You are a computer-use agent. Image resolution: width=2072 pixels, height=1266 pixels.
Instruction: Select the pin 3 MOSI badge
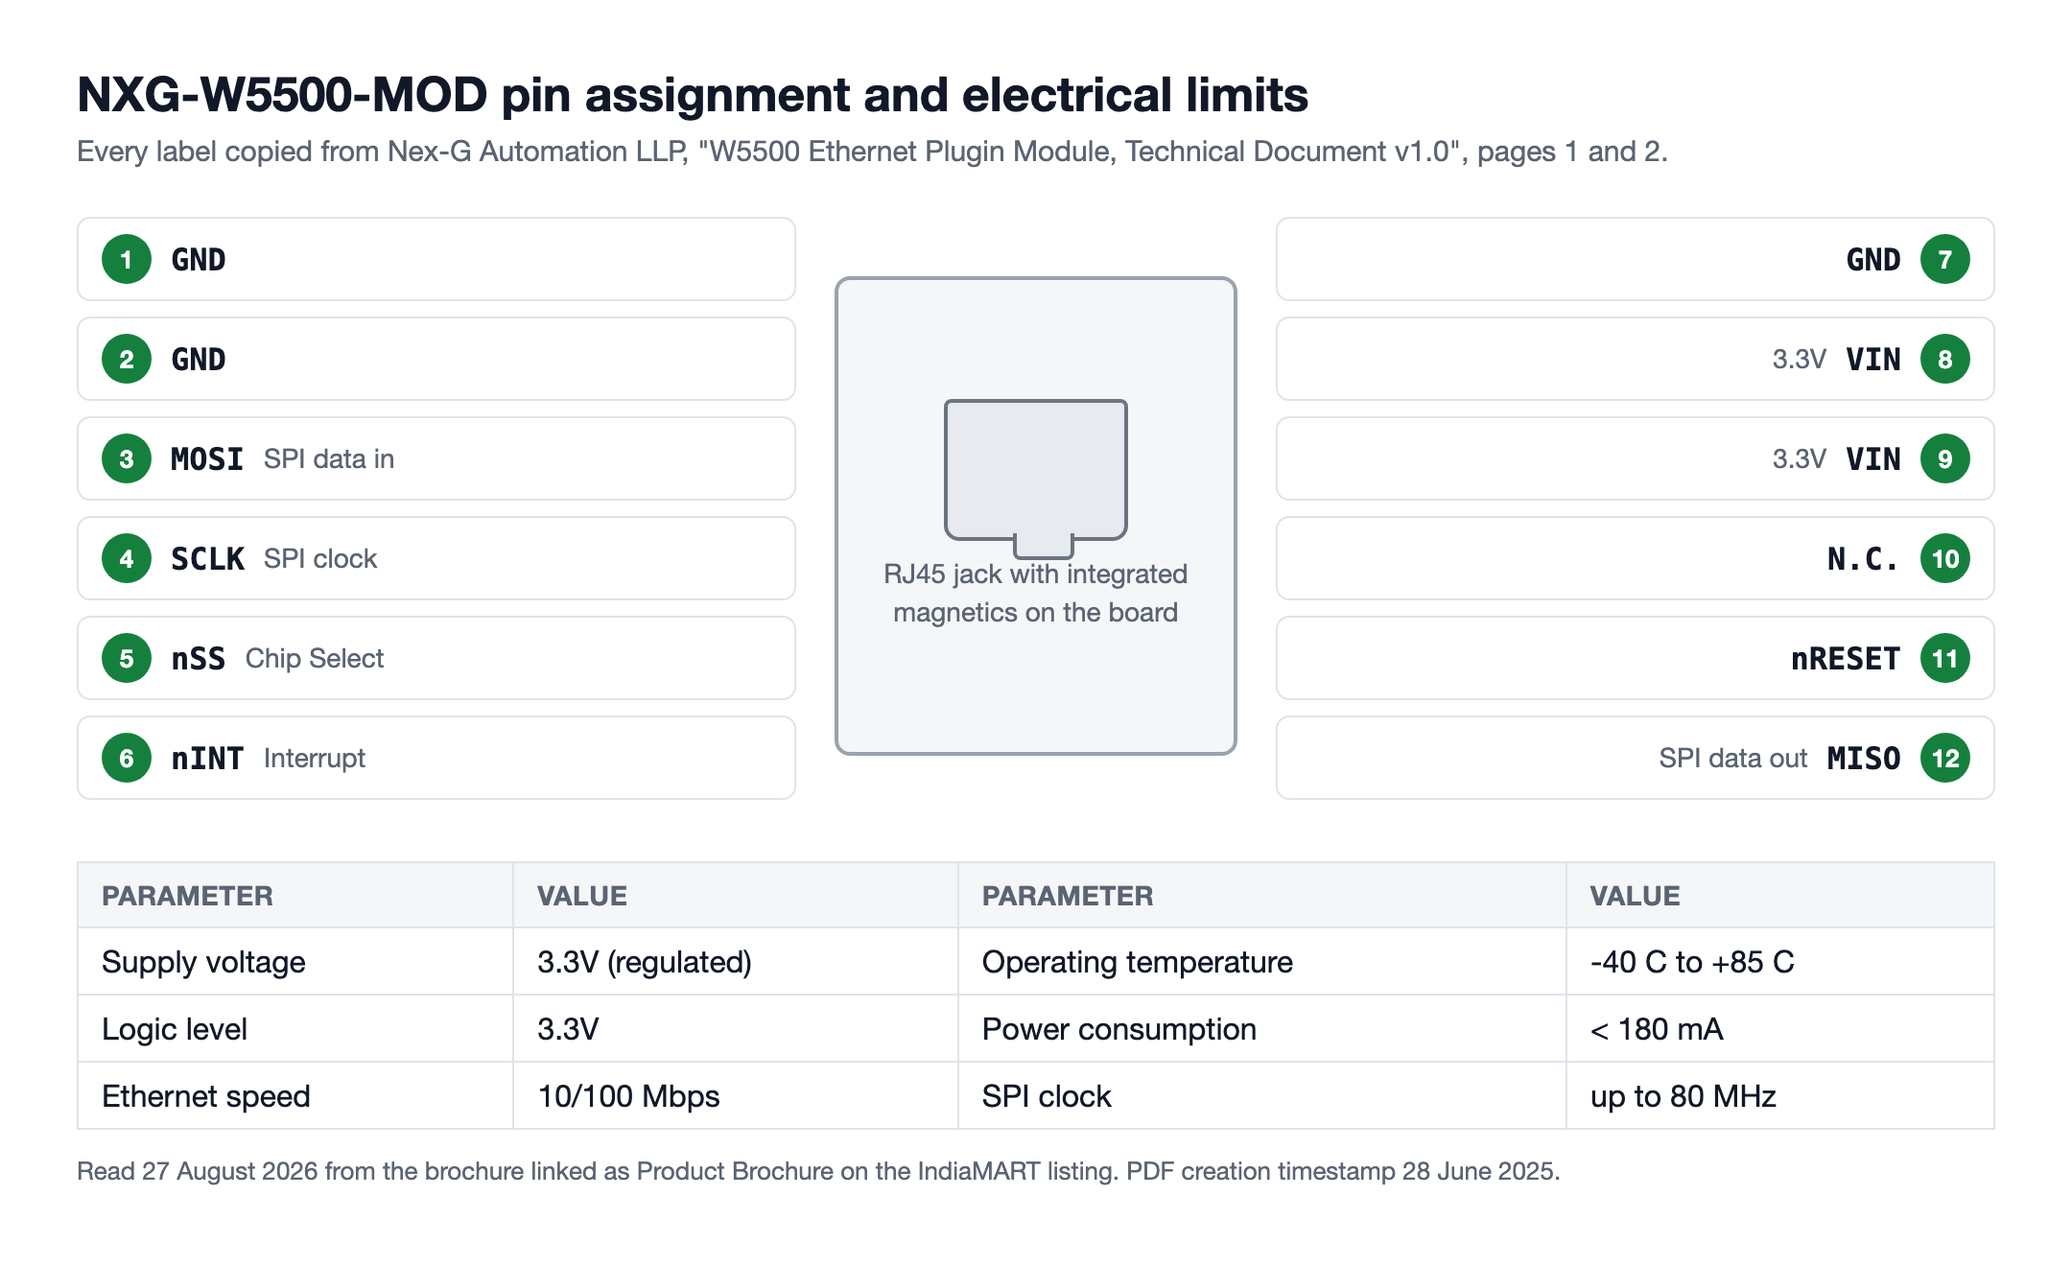pyautogui.click(x=127, y=458)
